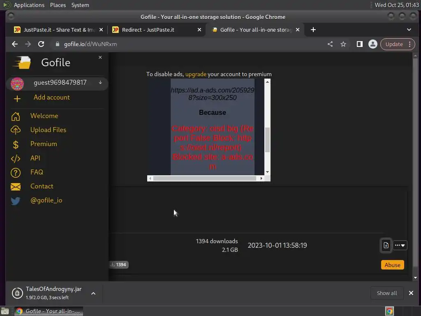Open the Chrome three-dot menu
The width and height of the screenshot is (421, 316).
pyautogui.click(x=410, y=44)
